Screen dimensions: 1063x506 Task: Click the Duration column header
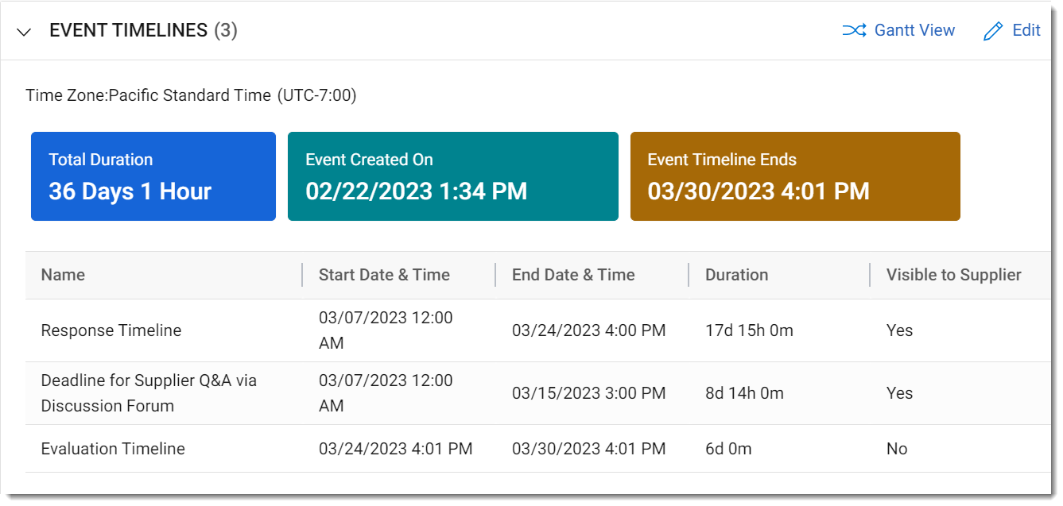coord(736,275)
